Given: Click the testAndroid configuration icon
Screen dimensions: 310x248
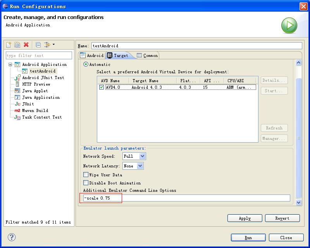Looking at the screenshot, I should click(x=25, y=71).
